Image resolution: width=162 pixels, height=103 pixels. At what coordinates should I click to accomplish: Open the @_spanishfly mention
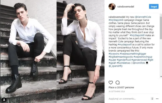116,66
